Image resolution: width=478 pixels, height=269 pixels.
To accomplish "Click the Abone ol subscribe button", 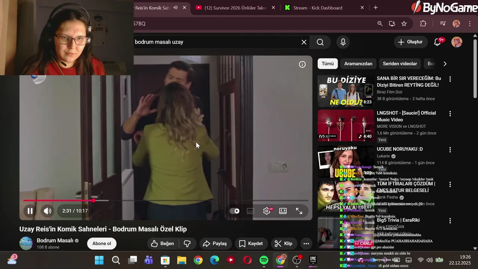I will pos(102,244).
